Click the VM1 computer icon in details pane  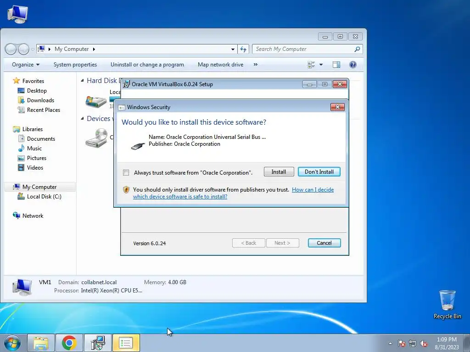[x=22, y=287]
